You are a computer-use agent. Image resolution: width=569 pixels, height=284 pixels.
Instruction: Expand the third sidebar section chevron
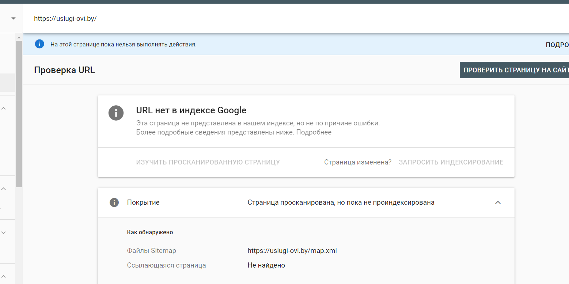coord(4,232)
